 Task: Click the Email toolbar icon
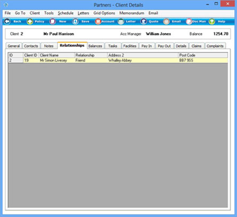[166, 22]
